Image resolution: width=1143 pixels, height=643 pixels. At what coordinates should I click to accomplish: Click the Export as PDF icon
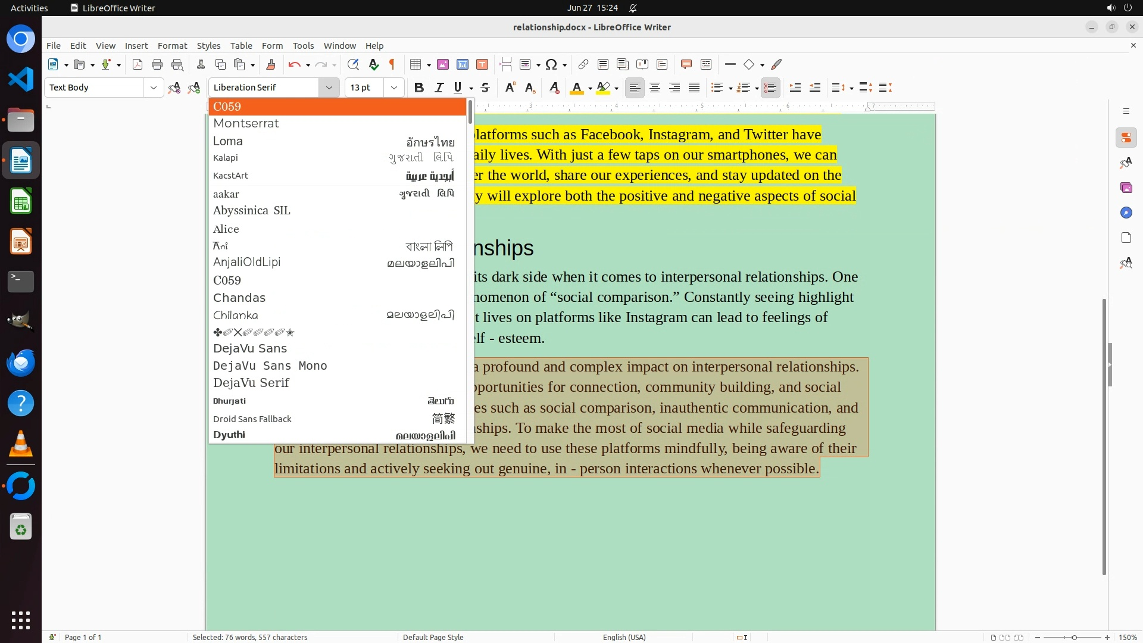tap(138, 64)
